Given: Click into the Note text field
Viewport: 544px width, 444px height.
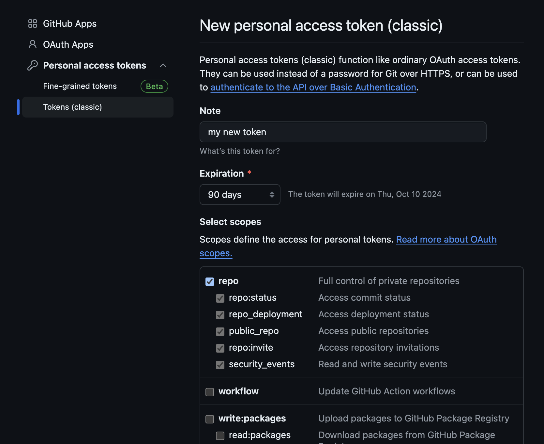Looking at the screenshot, I should pyautogui.click(x=343, y=132).
